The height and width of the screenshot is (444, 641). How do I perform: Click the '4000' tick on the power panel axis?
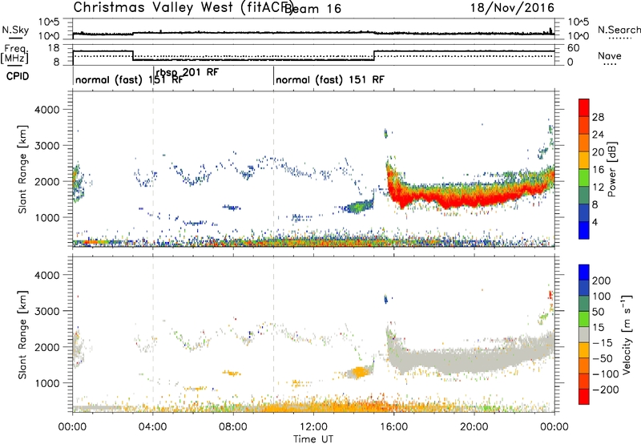coord(46,110)
